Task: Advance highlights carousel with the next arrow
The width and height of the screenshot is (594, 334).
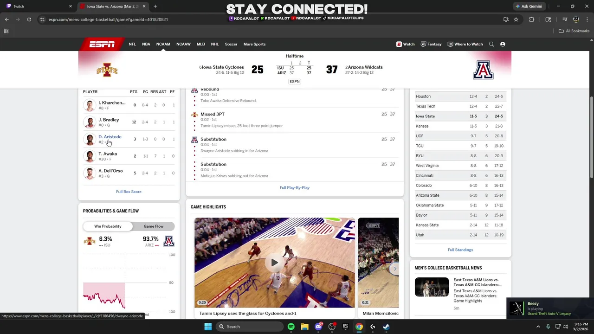Action: pyautogui.click(x=394, y=269)
